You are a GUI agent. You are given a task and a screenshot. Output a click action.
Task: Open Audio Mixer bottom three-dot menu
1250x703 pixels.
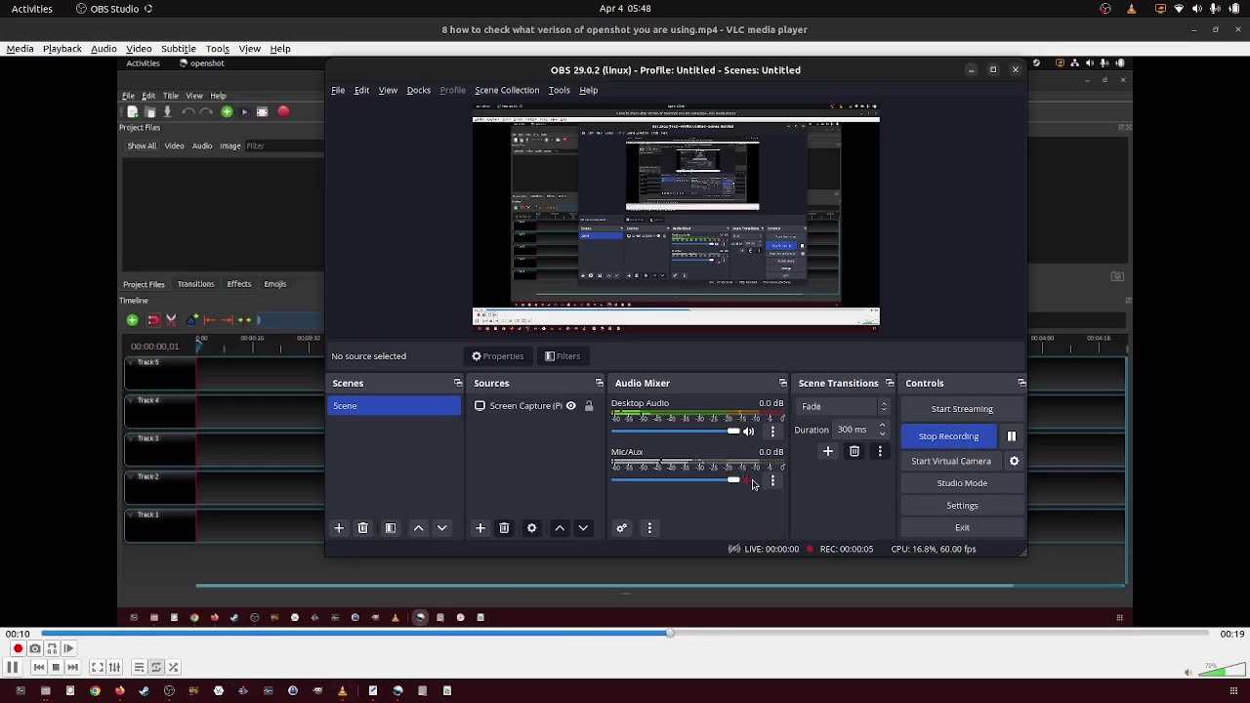[x=649, y=528]
